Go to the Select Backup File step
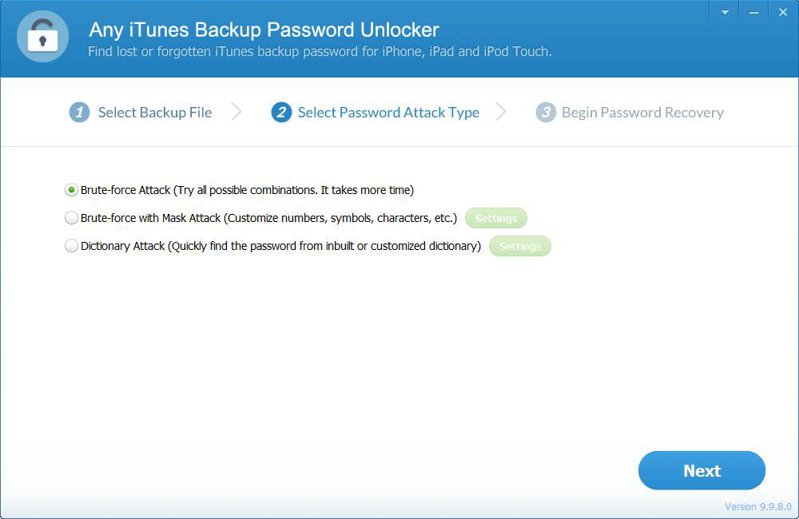 [x=155, y=113]
